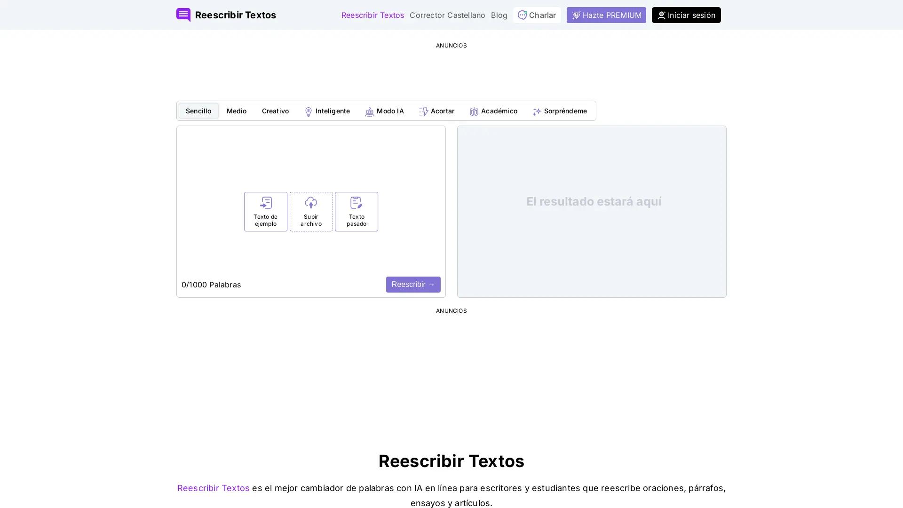Screen dimensions: 903x508
Task: Select the Académico book icon
Action: tap(474, 111)
